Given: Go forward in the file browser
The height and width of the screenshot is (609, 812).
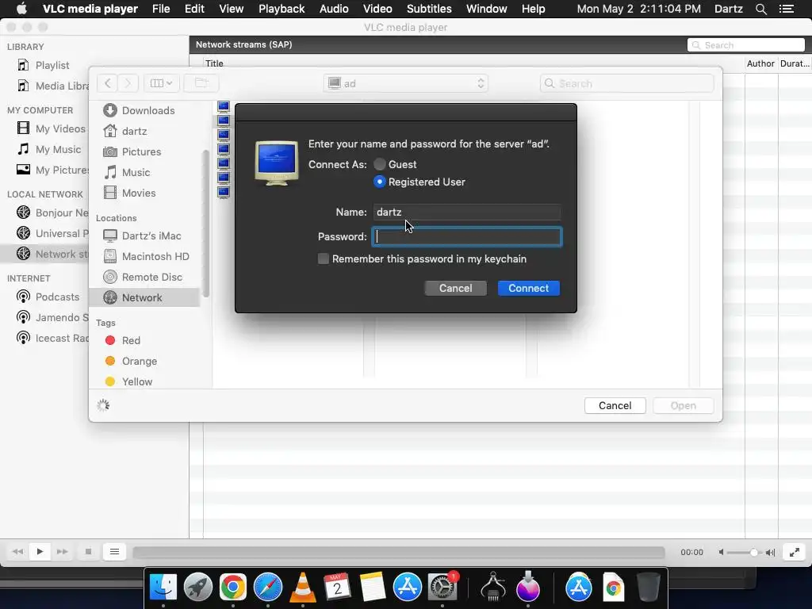Looking at the screenshot, I should click(x=128, y=82).
